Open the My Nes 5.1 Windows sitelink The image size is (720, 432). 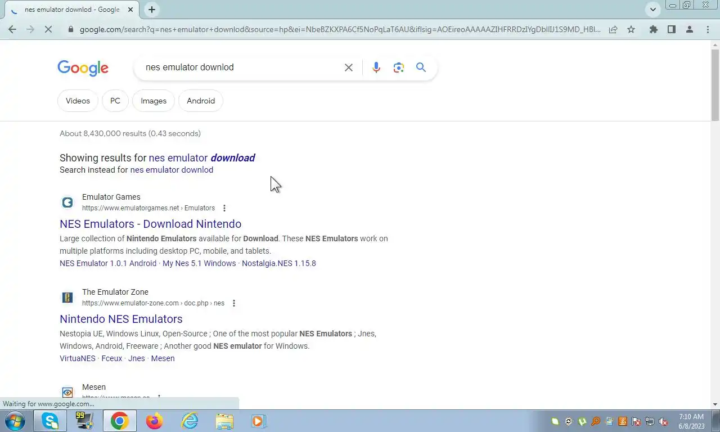pos(199,263)
